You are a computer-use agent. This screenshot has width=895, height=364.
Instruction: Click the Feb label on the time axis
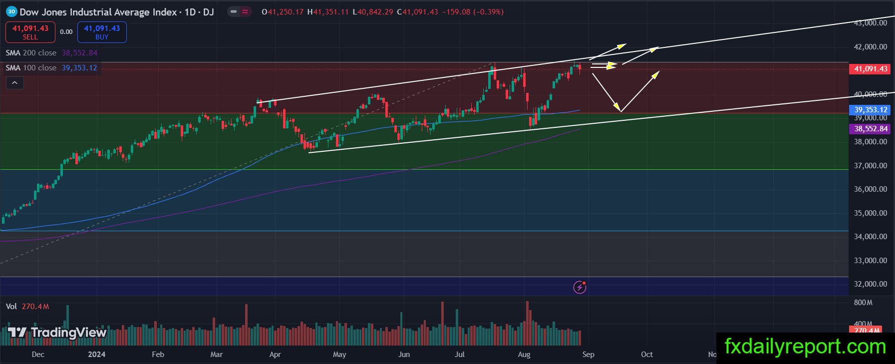tap(158, 355)
